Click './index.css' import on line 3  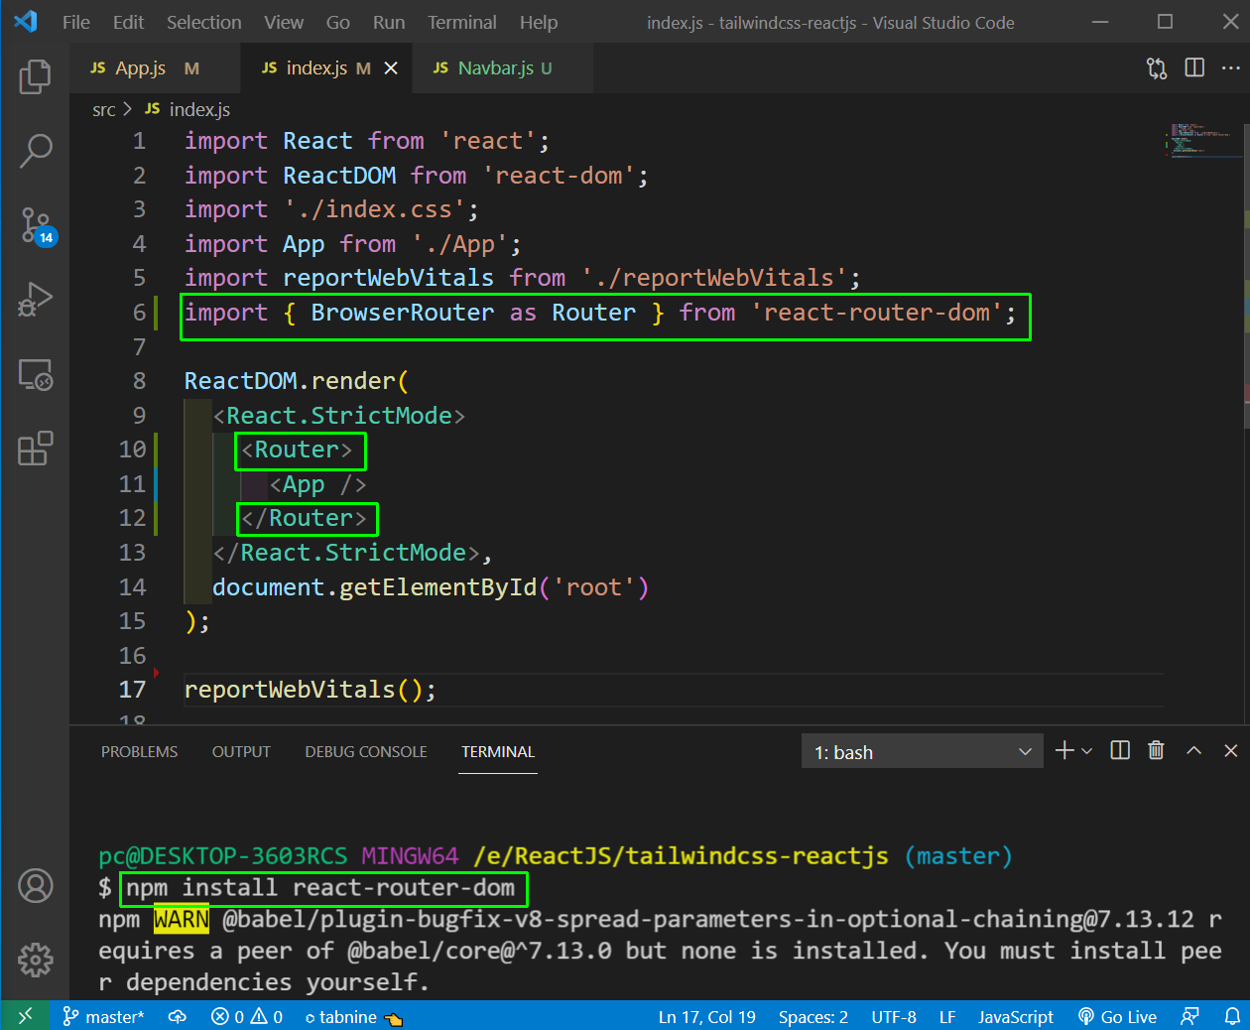click(375, 209)
